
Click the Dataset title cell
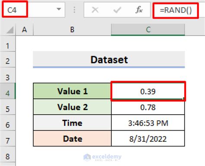[x=109, y=60]
